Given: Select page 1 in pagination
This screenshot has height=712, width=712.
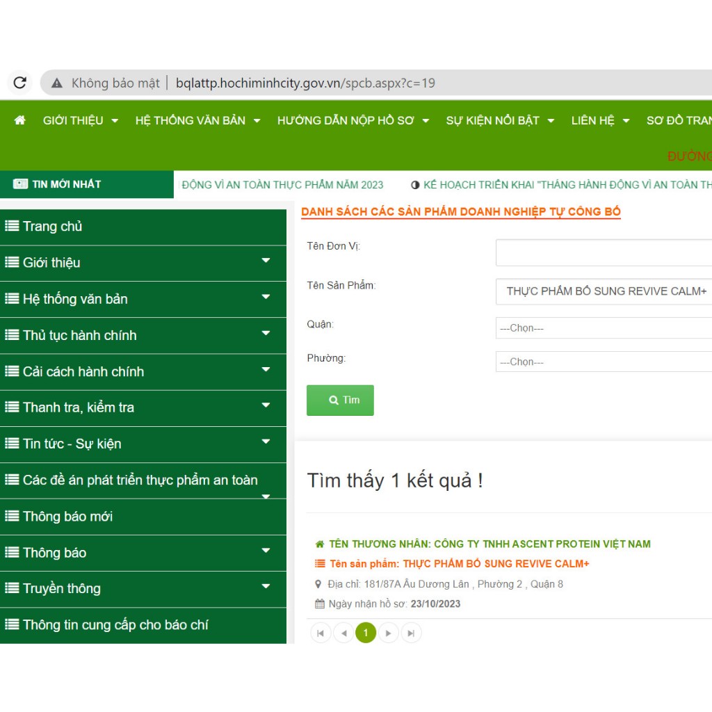Looking at the screenshot, I should click(x=366, y=633).
